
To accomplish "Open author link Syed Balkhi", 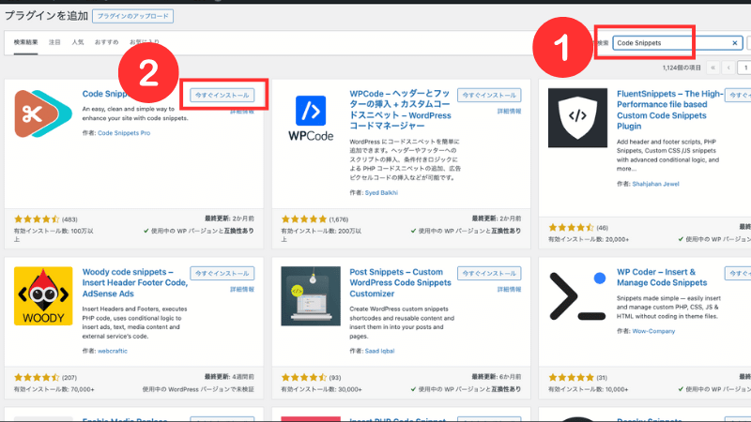I will click(381, 193).
